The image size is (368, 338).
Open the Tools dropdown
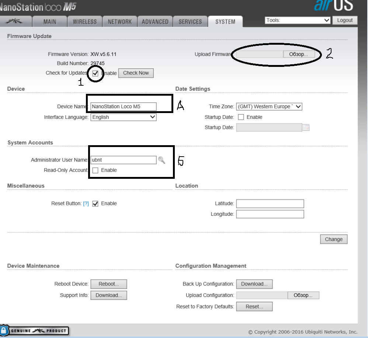[297, 20]
